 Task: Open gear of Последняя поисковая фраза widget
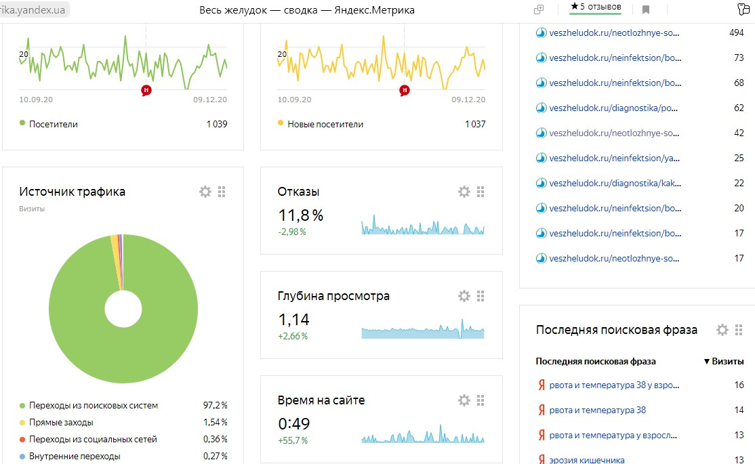722,330
